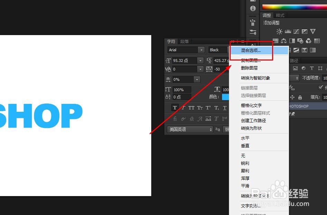327x215 pixels.
Task: Click the 不透明度 opacity input field
Action: [x=324, y=78]
